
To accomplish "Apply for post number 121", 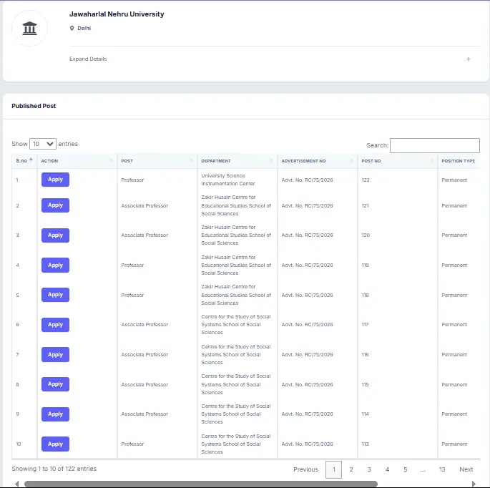I will tap(55, 205).
